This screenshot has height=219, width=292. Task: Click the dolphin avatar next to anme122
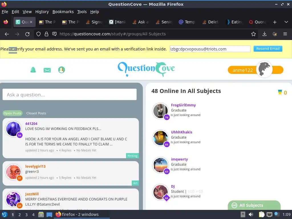click(x=264, y=69)
